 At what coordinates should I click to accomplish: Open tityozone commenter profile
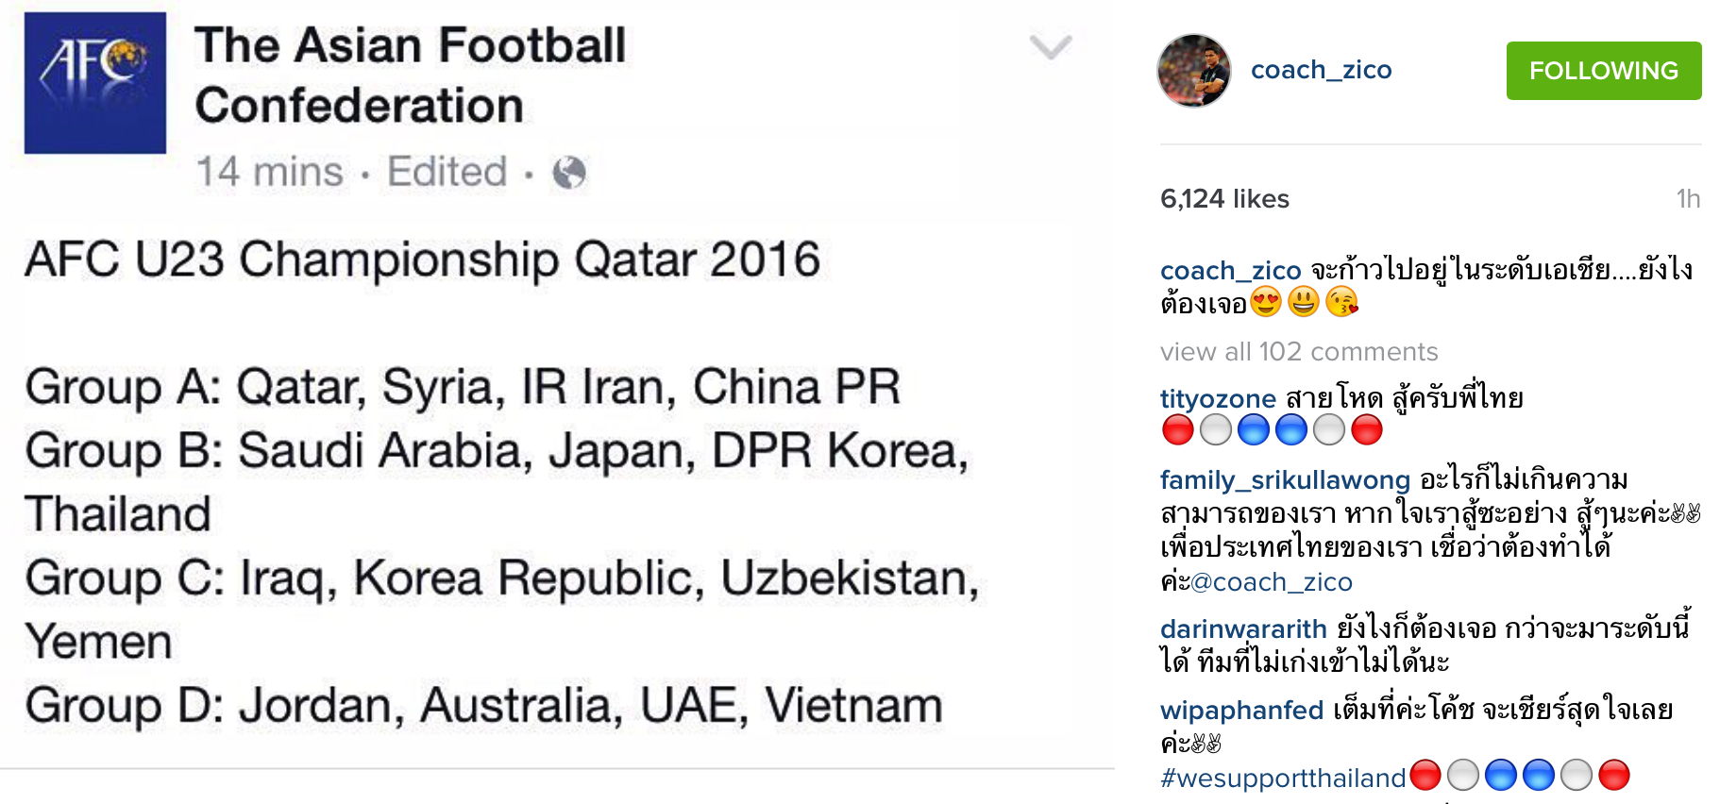(1218, 399)
